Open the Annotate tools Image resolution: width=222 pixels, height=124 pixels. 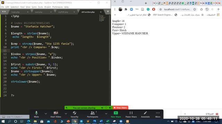pos(145,114)
